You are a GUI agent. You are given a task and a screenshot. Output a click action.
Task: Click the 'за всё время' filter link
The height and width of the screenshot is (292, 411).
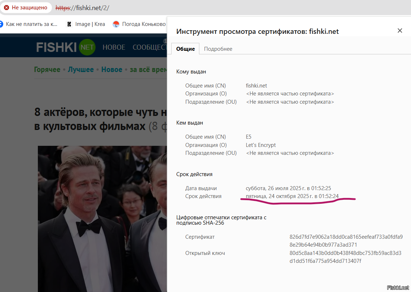pyautogui.click(x=149, y=69)
